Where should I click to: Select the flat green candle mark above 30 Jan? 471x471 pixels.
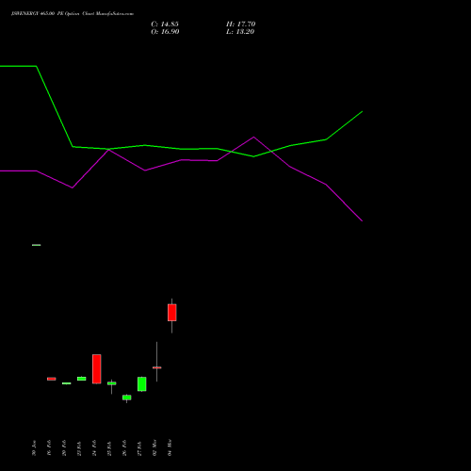(x=37, y=245)
